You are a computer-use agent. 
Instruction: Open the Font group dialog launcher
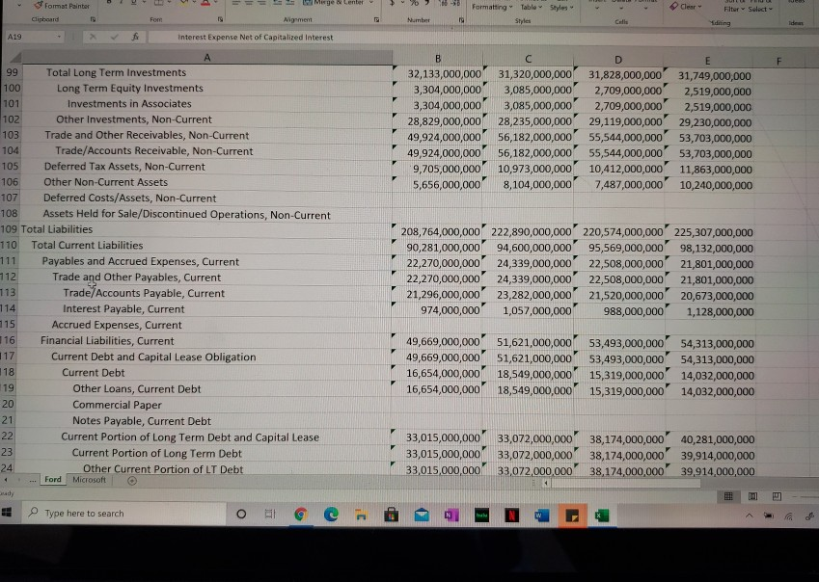pyautogui.click(x=220, y=20)
